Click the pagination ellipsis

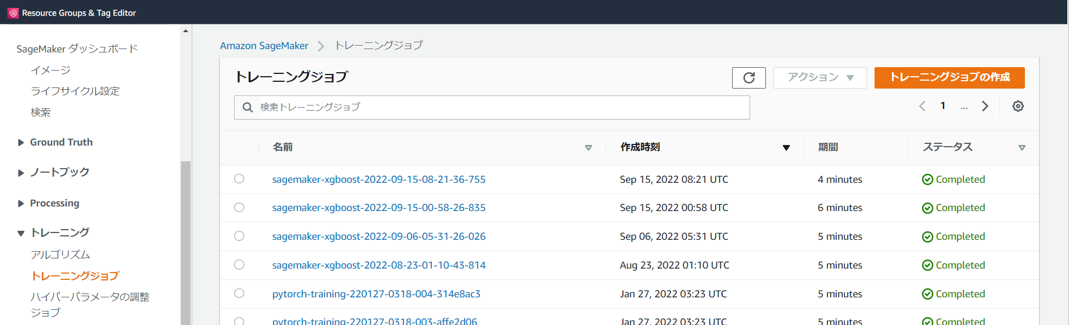964,107
